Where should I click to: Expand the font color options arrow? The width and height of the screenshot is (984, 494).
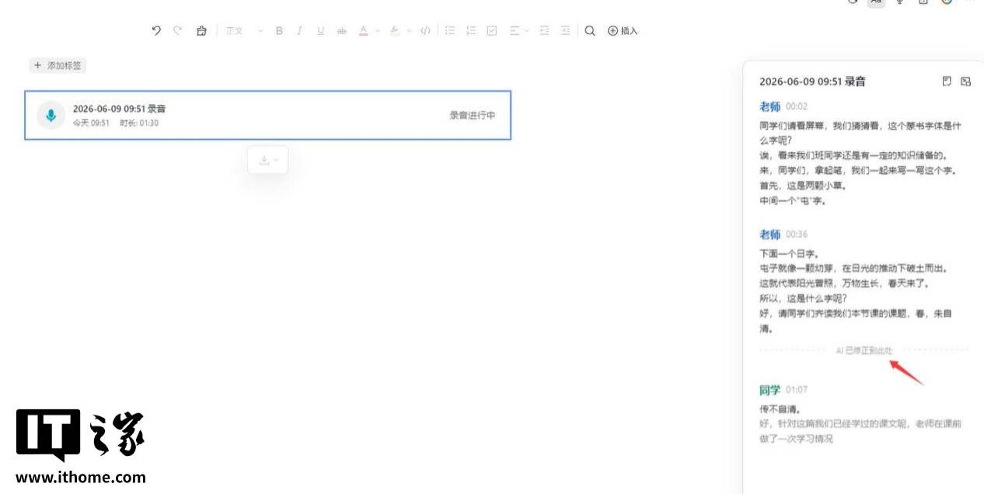378,31
